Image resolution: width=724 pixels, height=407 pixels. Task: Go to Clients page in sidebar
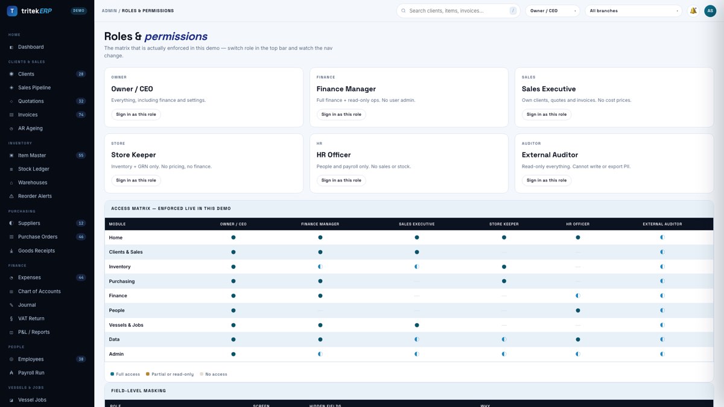[x=47, y=74]
